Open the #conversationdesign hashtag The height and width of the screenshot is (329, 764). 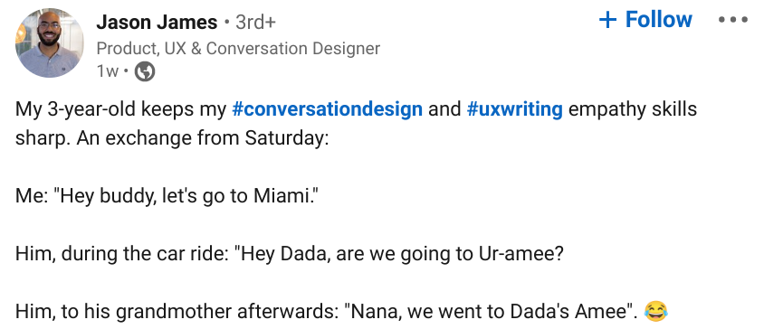327,109
